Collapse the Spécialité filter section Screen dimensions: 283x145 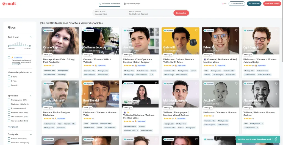pos(31,96)
